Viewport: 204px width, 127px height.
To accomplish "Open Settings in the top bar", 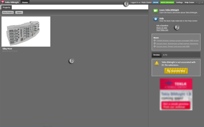I will click(x=179, y=2).
